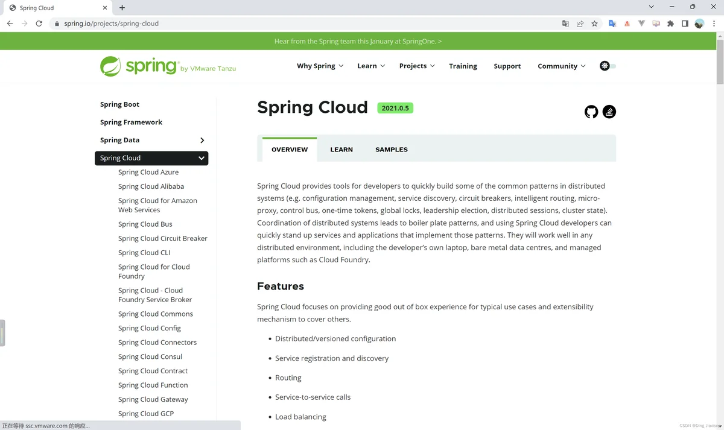
Task: Open the Support navigation link
Action: (x=507, y=66)
